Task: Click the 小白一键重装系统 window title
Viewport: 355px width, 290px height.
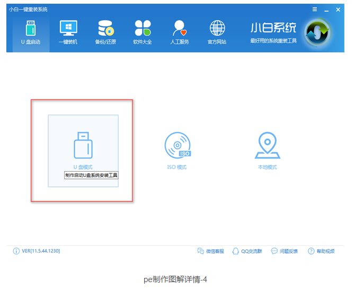Action: click(28, 10)
